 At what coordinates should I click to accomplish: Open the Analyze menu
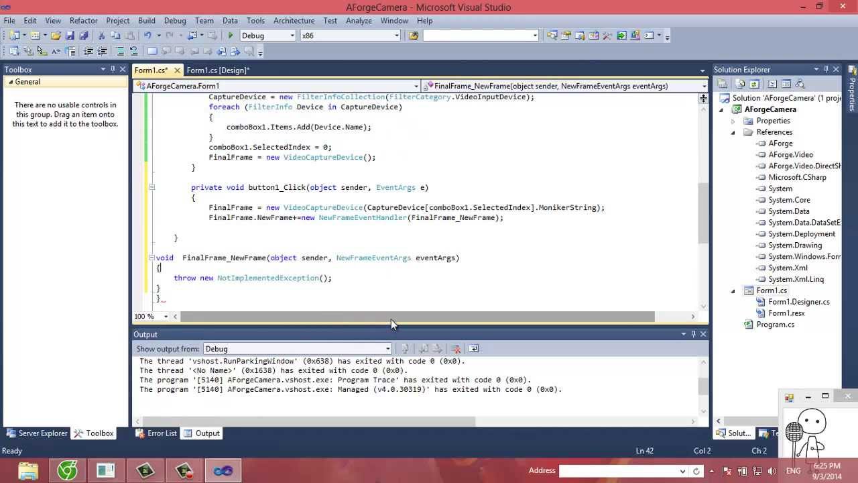tap(359, 21)
